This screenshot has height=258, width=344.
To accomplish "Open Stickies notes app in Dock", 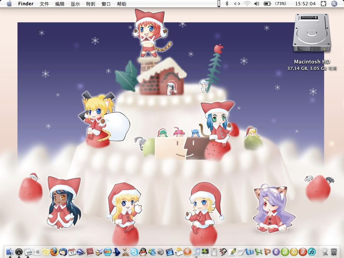I will click(x=46, y=252).
